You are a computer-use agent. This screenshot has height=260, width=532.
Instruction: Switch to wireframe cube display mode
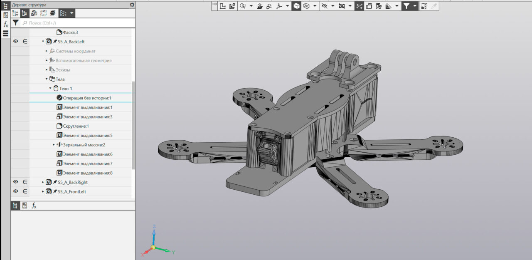pyautogui.click(x=306, y=6)
